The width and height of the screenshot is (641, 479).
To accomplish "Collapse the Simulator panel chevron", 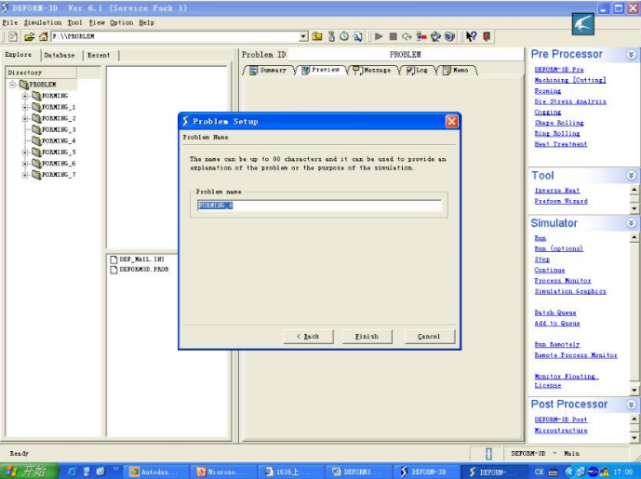I will (x=631, y=223).
